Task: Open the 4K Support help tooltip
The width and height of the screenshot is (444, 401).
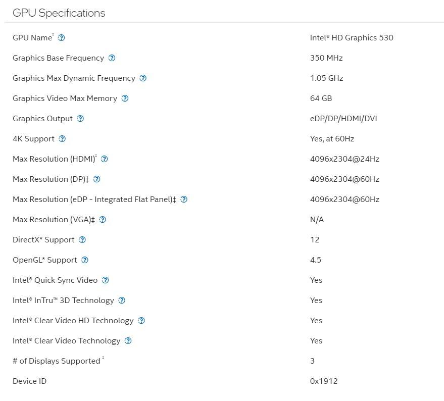Action: coord(62,139)
